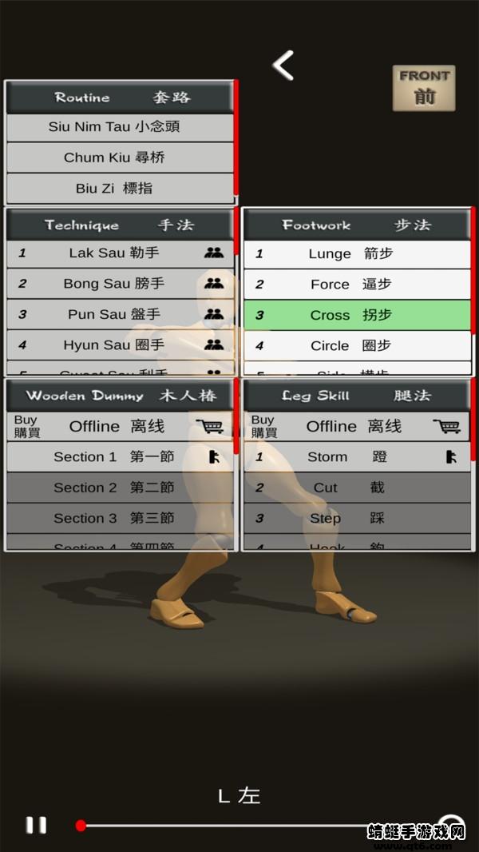The image size is (479, 852).
Task: Open the Wooden Dummy shopping cart
Action: (209, 427)
